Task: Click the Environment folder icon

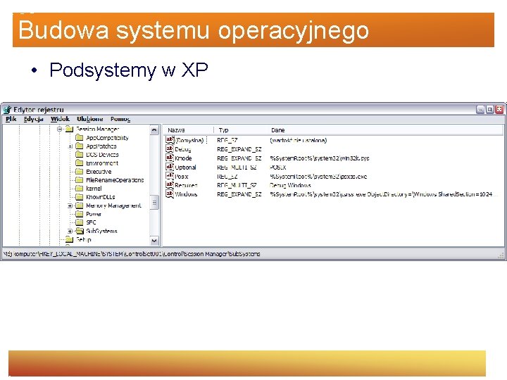Action: pyautogui.click(x=80, y=163)
